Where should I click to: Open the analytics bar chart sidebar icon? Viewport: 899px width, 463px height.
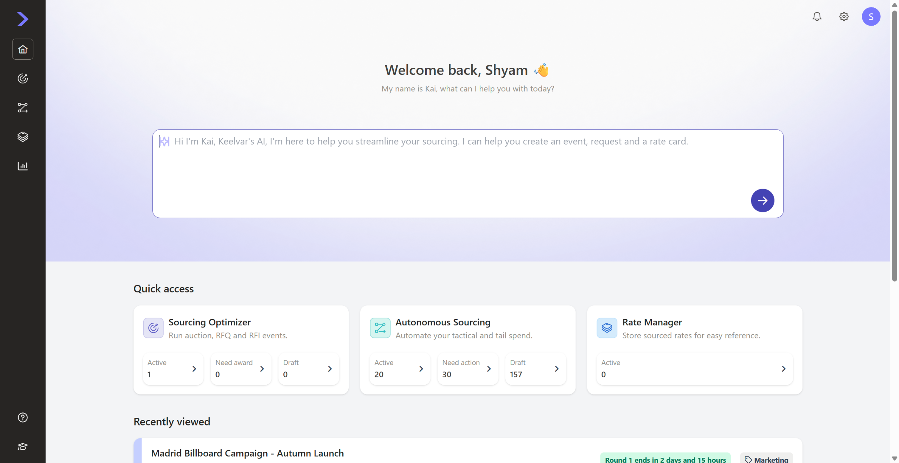(x=23, y=166)
